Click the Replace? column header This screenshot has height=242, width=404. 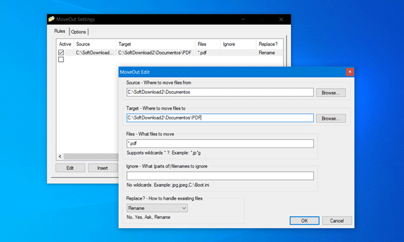[x=269, y=44]
